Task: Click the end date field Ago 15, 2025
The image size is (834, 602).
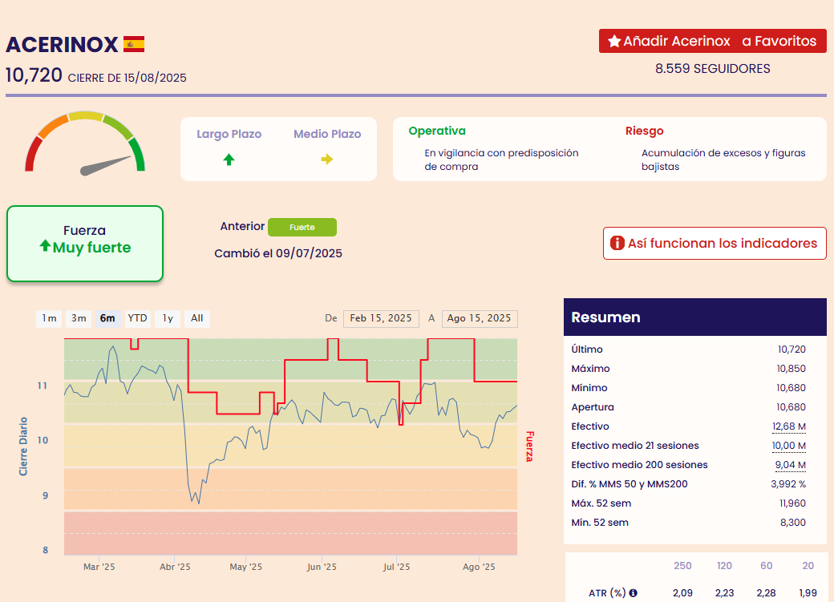Action: point(480,318)
